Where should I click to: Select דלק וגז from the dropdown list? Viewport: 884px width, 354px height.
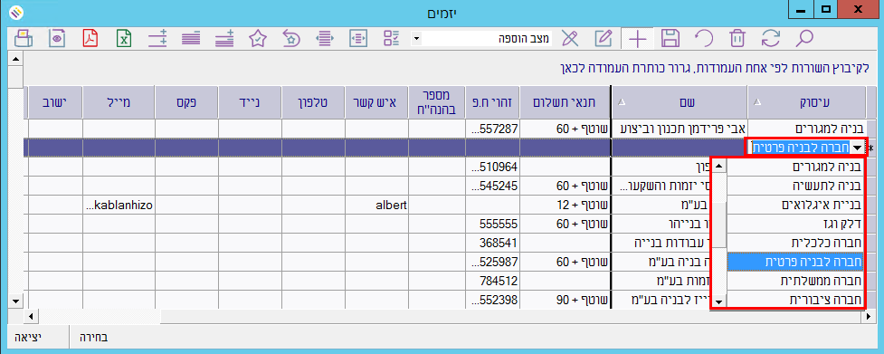click(x=795, y=224)
